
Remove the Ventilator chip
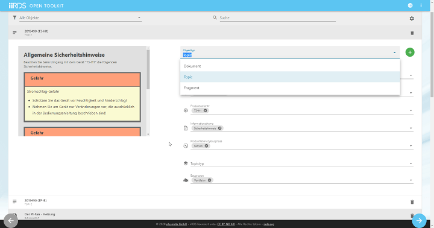(210, 180)
